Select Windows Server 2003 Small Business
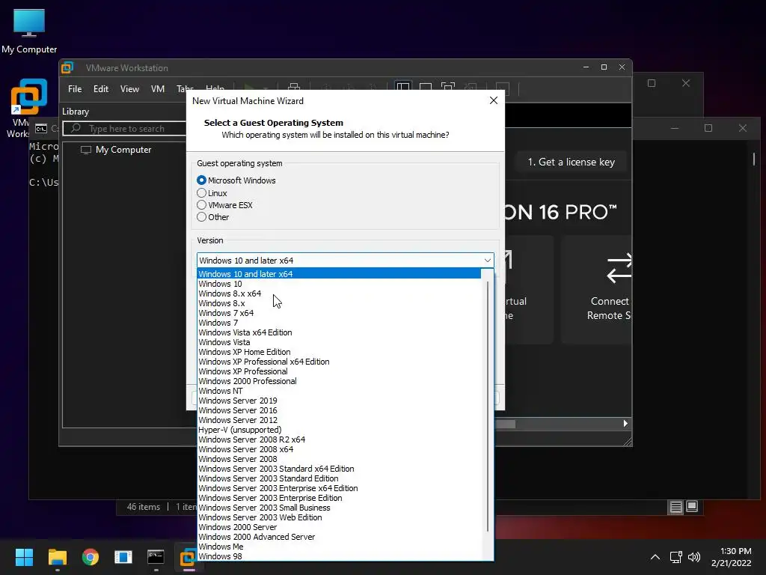Screen dimensions: 766x575 (339, 508)
